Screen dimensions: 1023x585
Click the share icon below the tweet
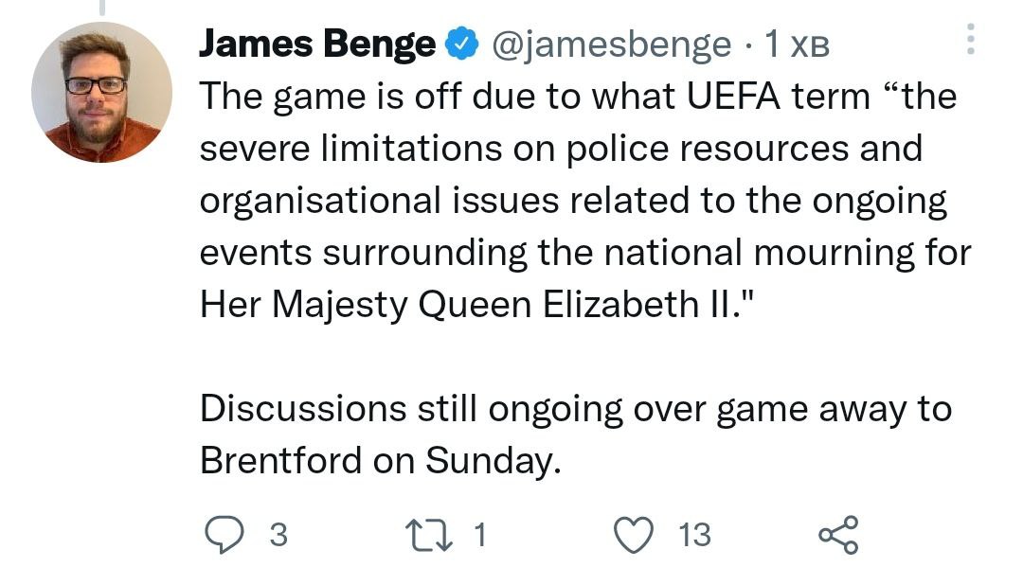click(x=838, y=535)
